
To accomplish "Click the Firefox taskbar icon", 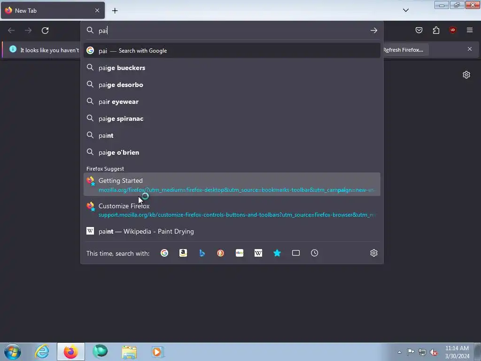I will coord(71,352).
